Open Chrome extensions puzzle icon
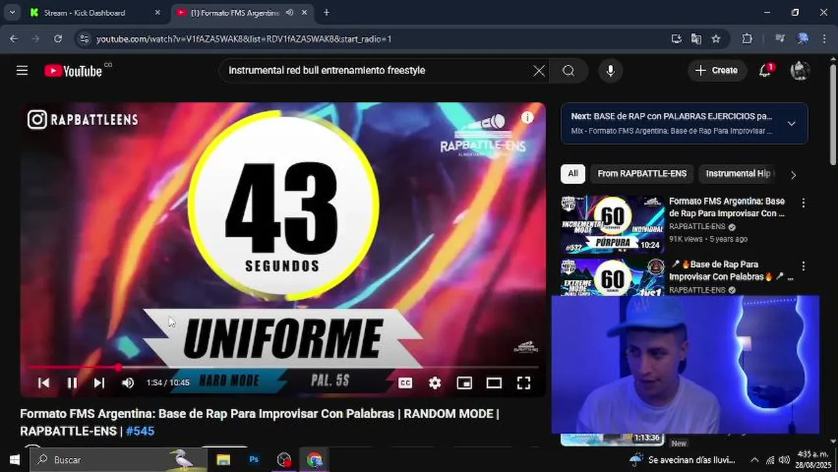The image size is (838, 472). pos(747,39)
